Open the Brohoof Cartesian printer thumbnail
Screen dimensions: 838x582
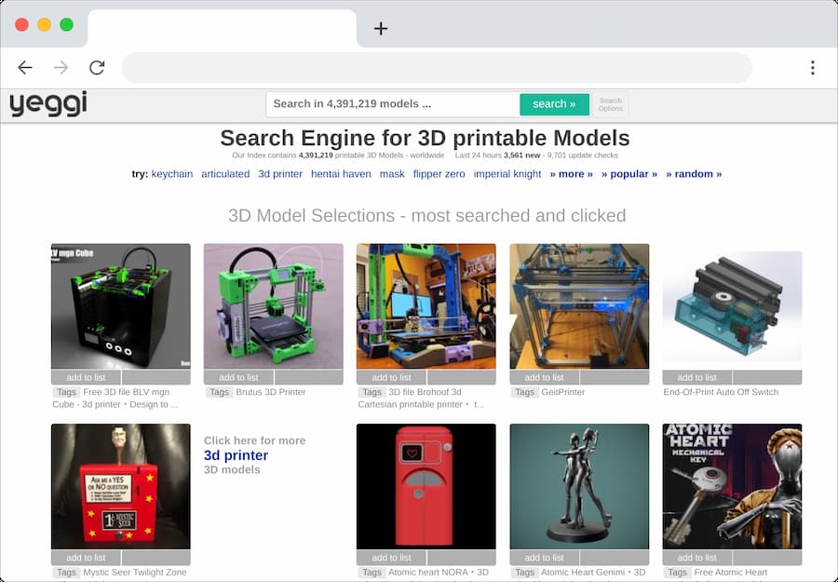point(426,306)
